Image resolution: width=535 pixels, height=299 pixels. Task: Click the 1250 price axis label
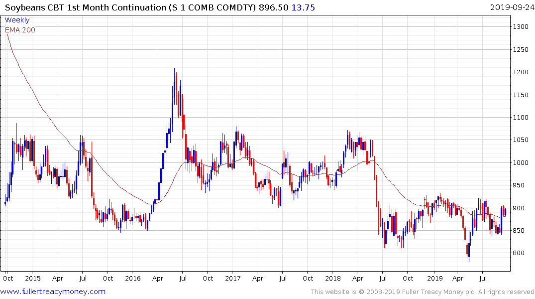click(521, 49)
